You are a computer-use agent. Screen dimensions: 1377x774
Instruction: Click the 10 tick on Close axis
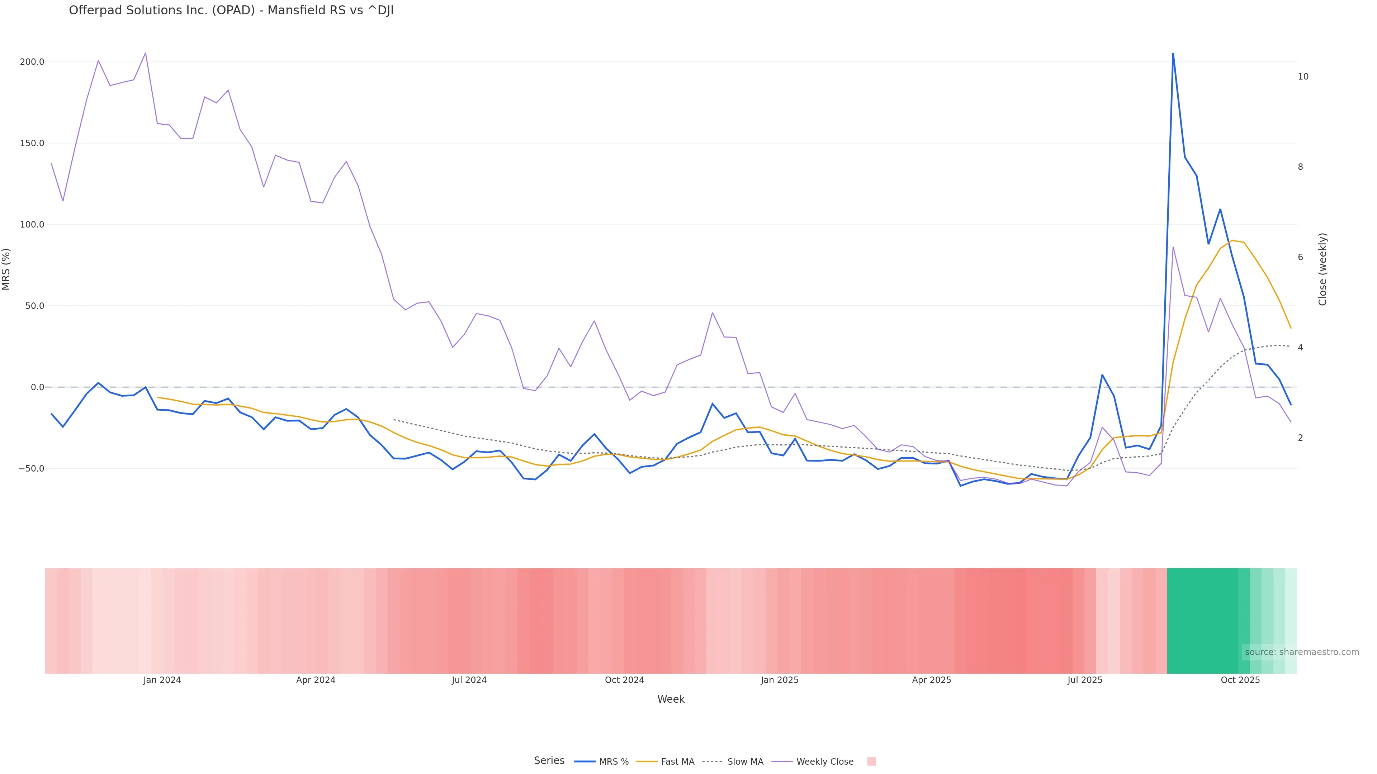coord(1303,77)
